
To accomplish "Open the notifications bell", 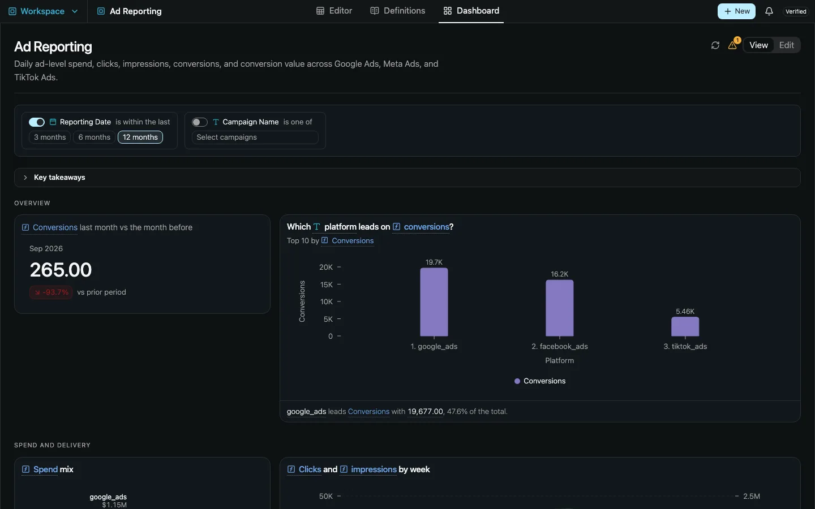I will point(769,11).
